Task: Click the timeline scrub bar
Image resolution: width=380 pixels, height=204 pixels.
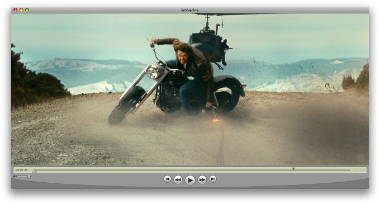Action: pyautogui.click(x=192, y=170)
